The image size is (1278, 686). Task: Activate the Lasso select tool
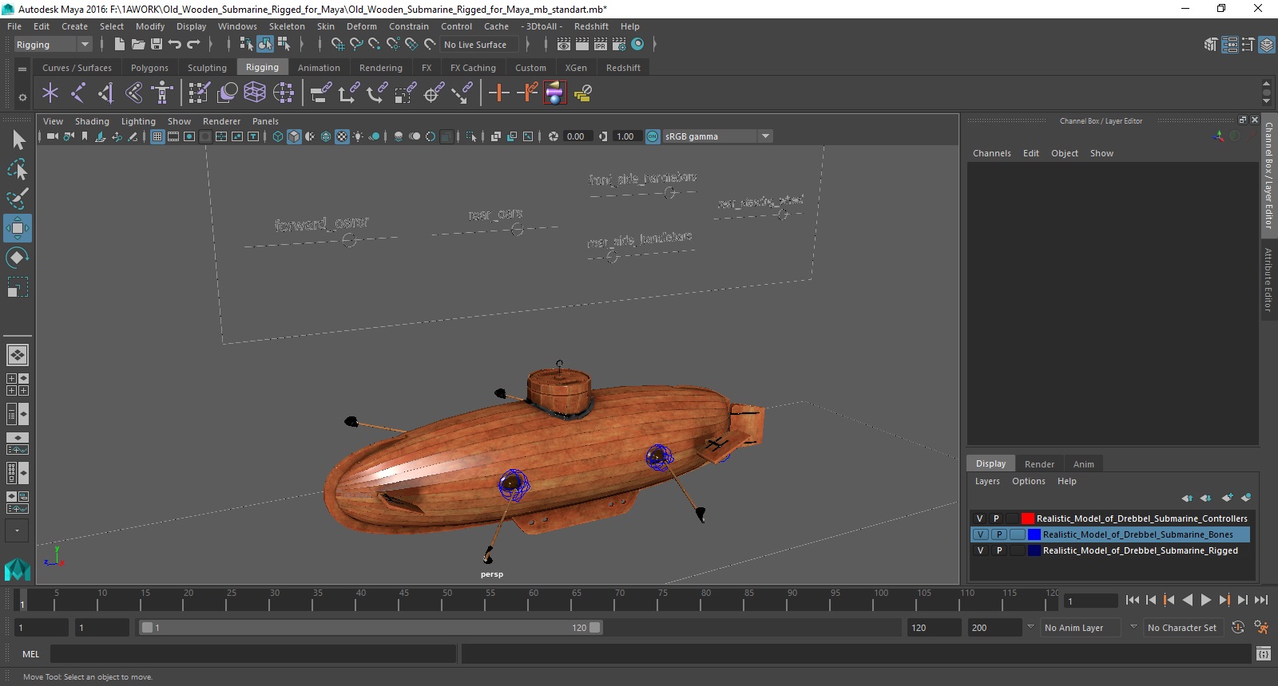(18, 169)
